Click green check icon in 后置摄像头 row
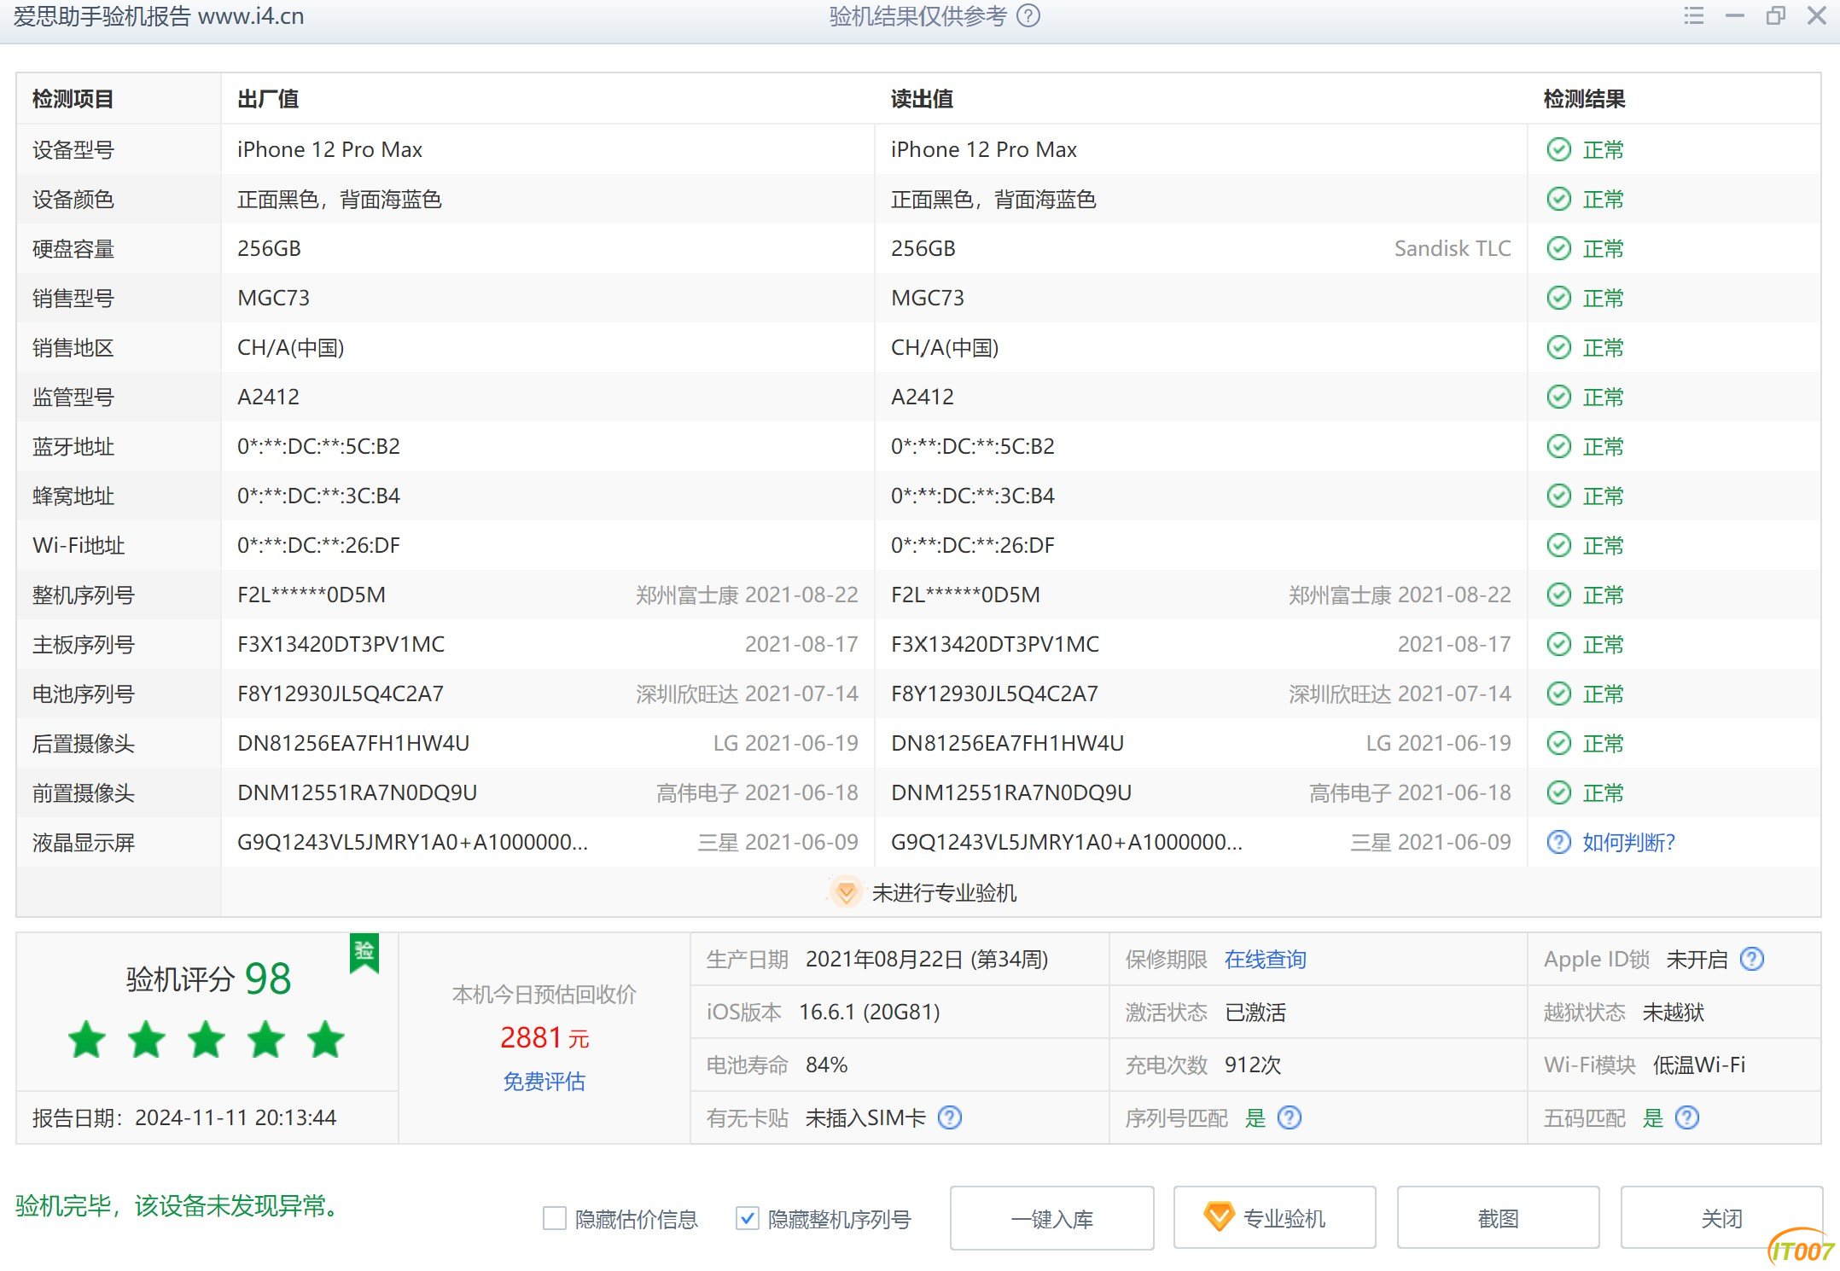Screen dimensions: 1840x1271 click(1558, 744)
